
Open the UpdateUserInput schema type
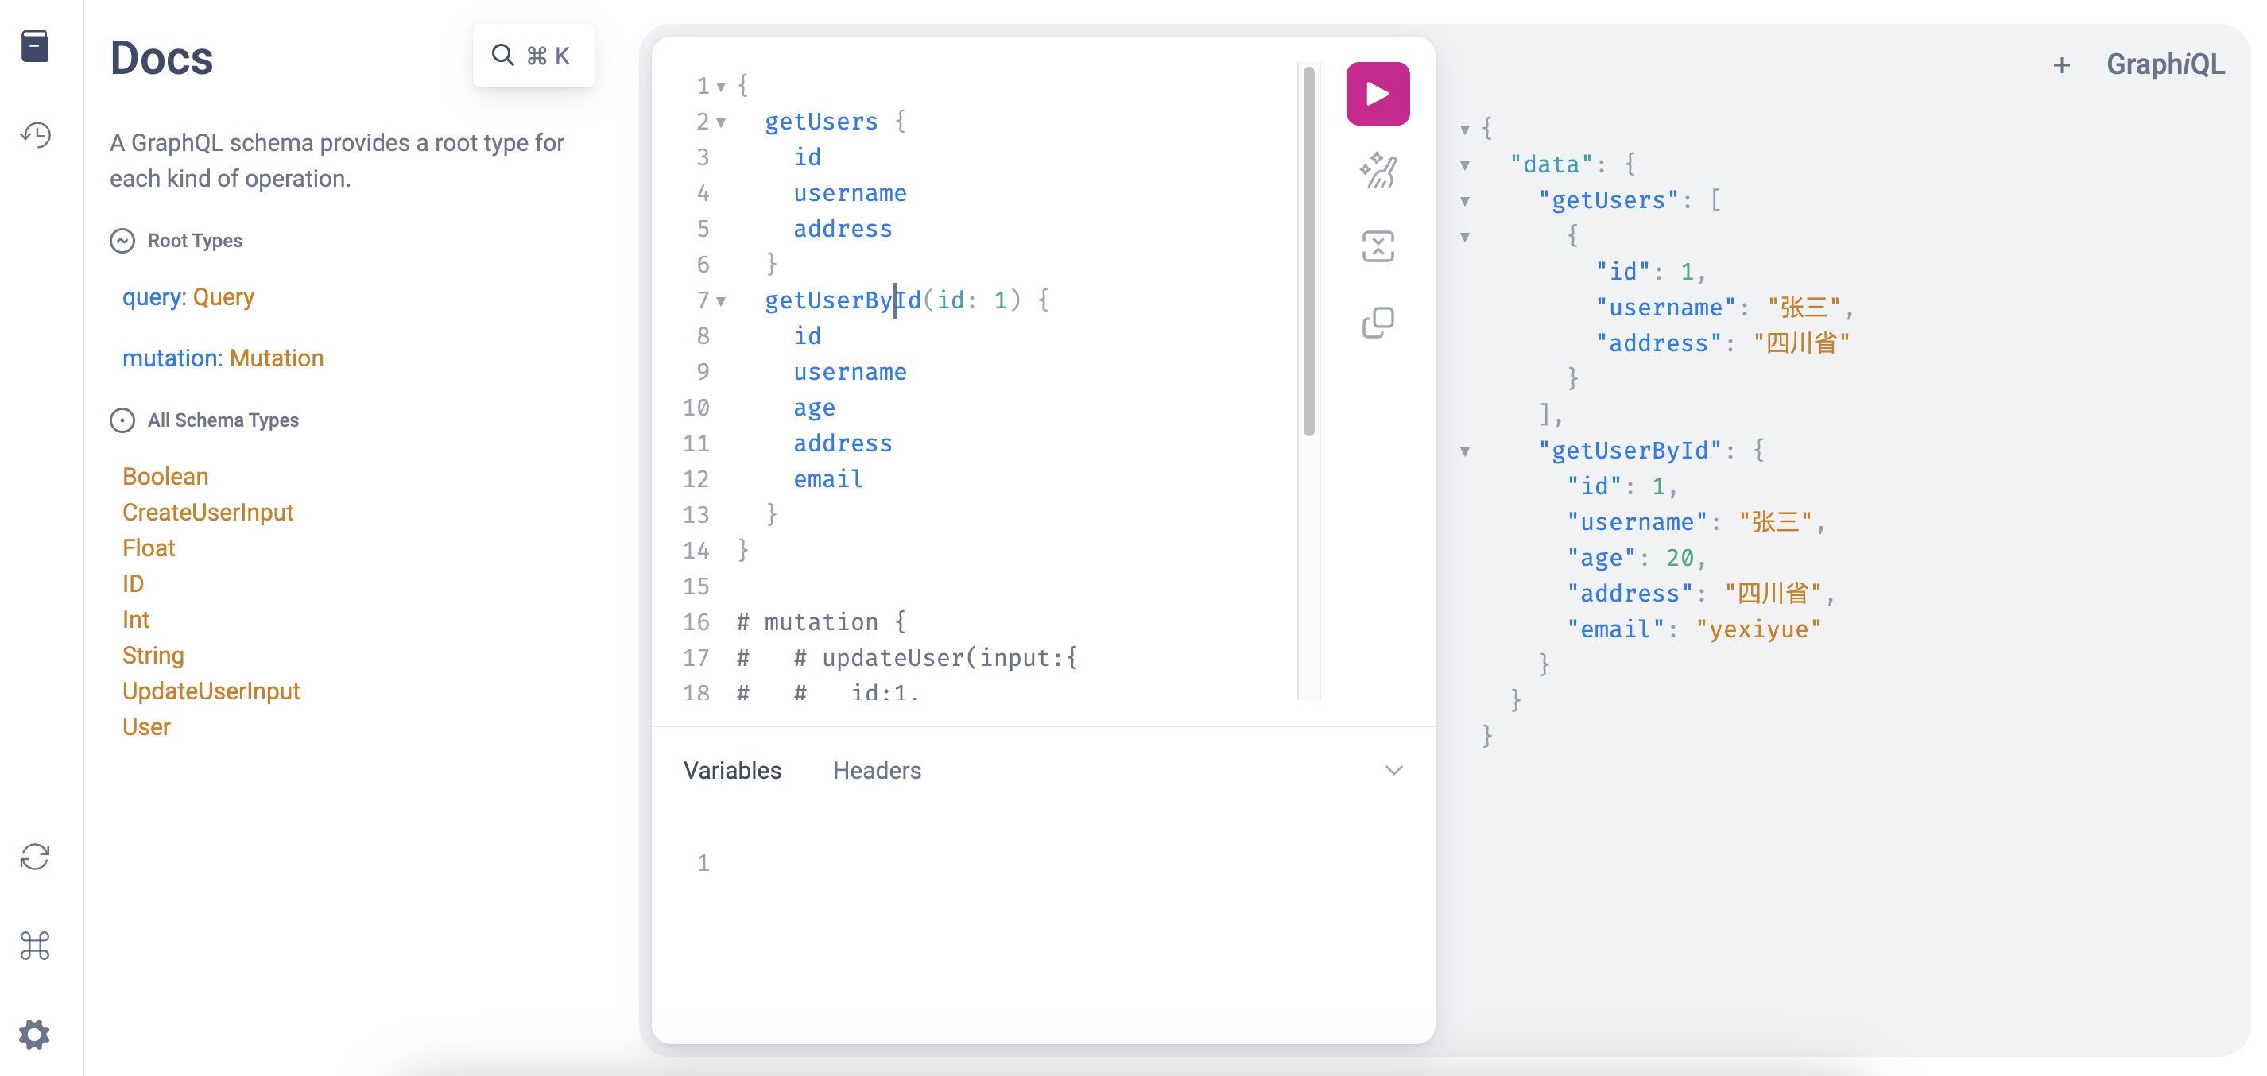pos(211,691)
